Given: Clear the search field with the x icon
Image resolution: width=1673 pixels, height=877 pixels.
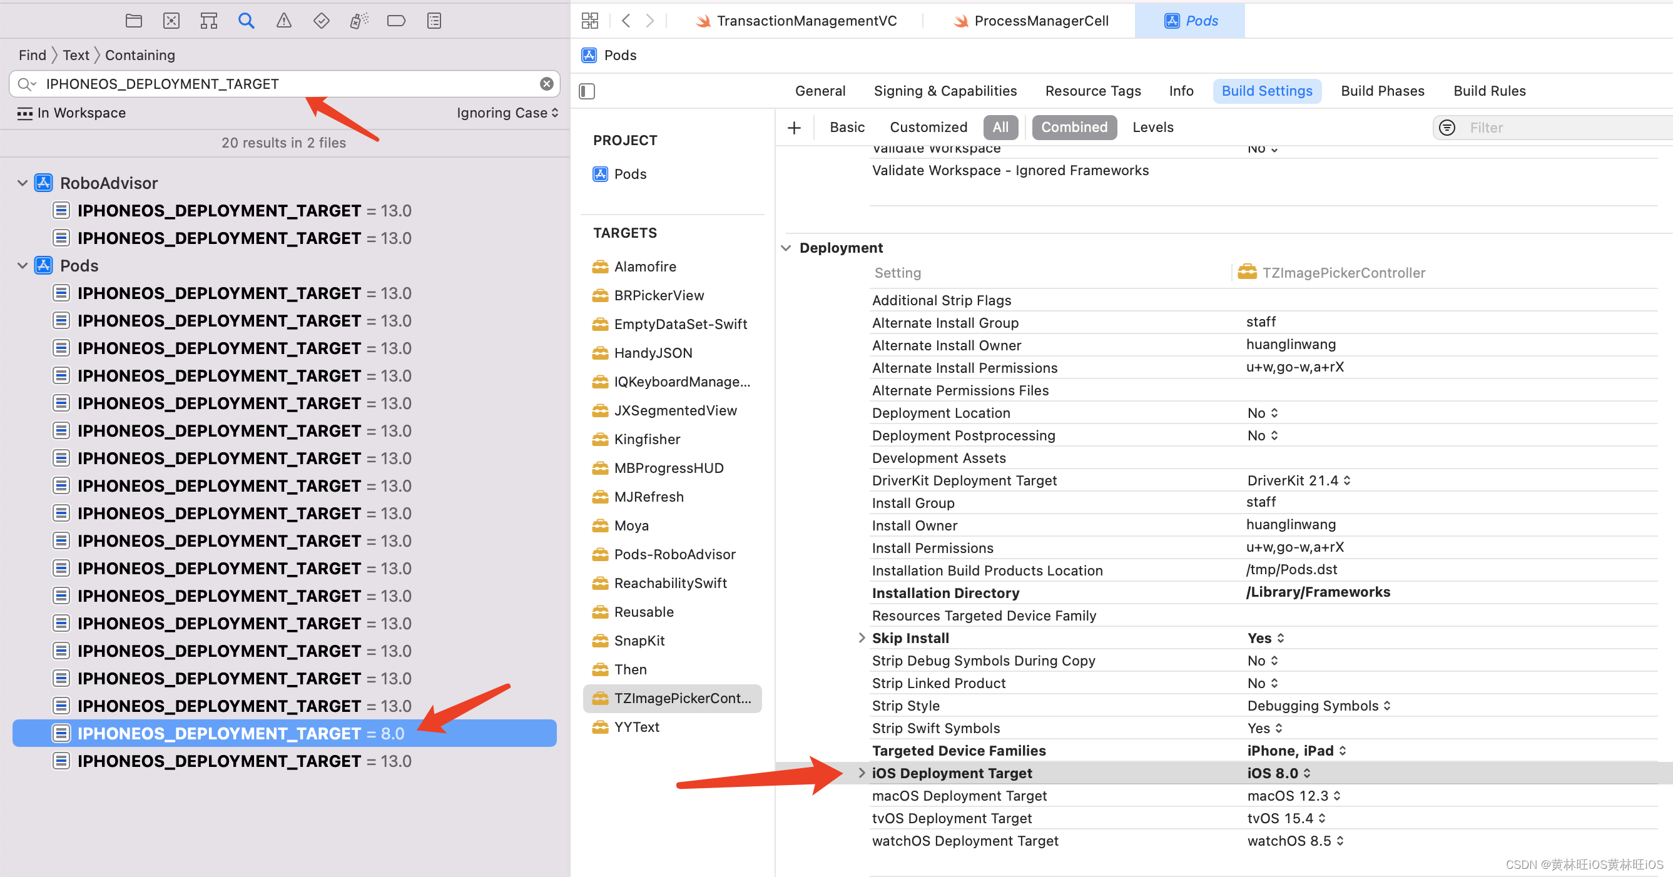Looking at the screenshot, I should coord(546,83).
